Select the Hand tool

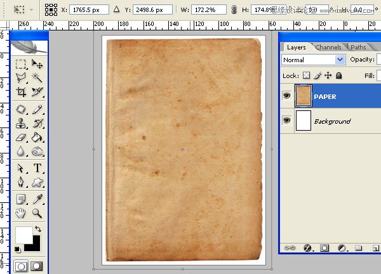click(21, 213)
